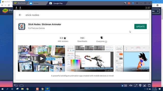Open the orange Camtasia taskbar icon
163x91 pixels.
[x=37, y=89]
